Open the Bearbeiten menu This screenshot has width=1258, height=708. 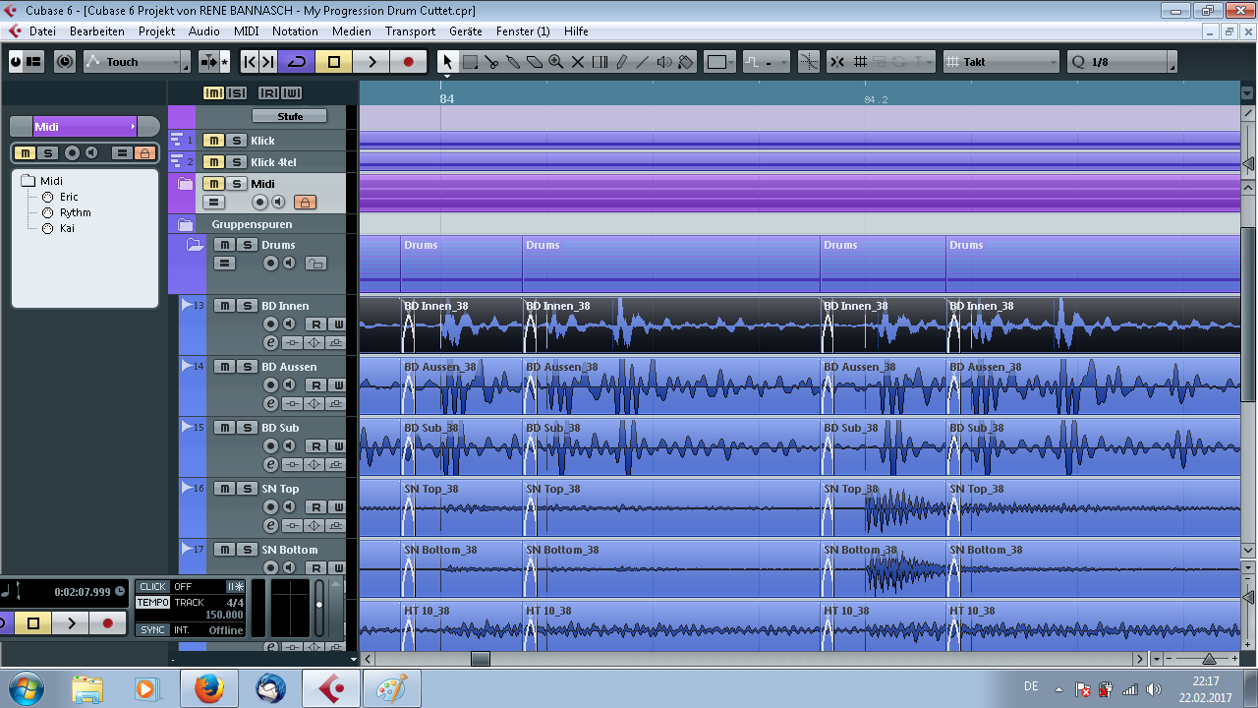tap(97, 31)
